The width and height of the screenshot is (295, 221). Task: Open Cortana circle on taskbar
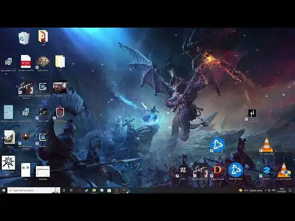pyautogui.click(x=64, y=190)
